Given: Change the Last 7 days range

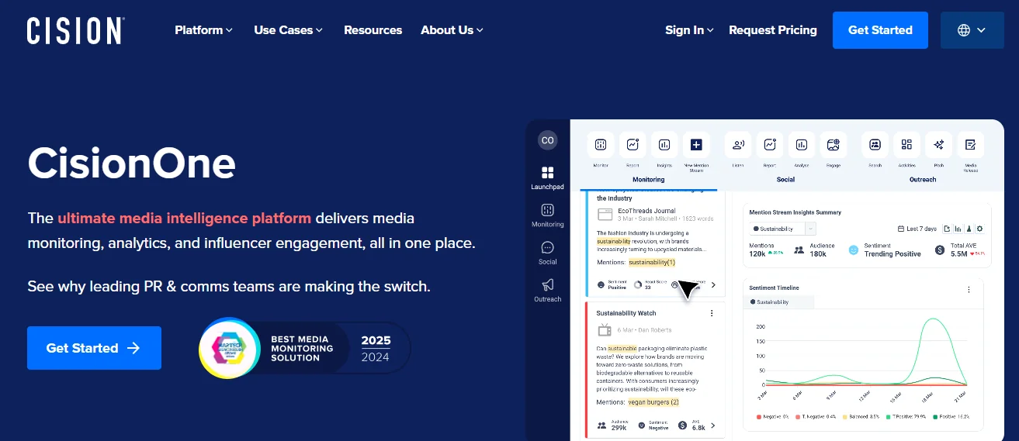Looking at the screenshot, I should (x=917, y=229).
